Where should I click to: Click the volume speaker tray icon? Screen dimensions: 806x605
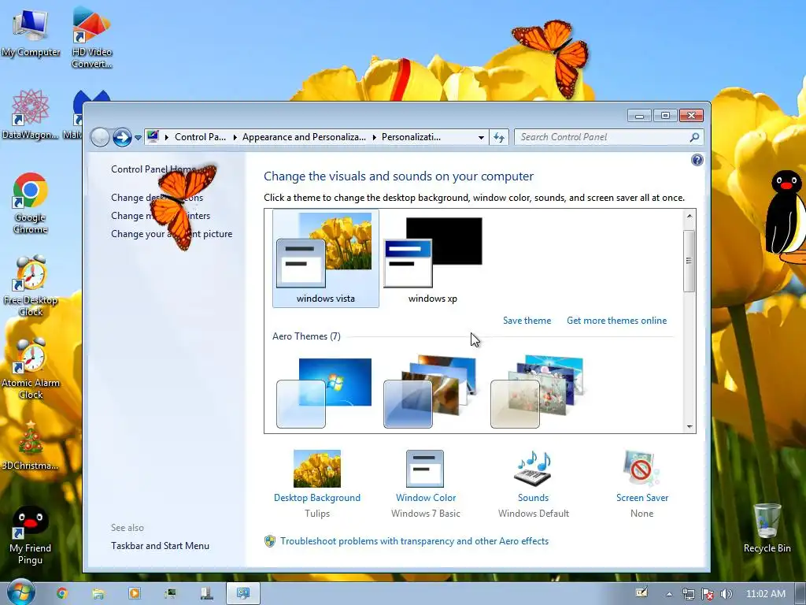coord(726,594)
